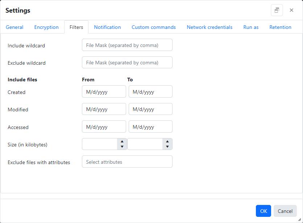Click the 'Exclude wildcard' label
Screen dimensions: 303x223
[27, 63]
